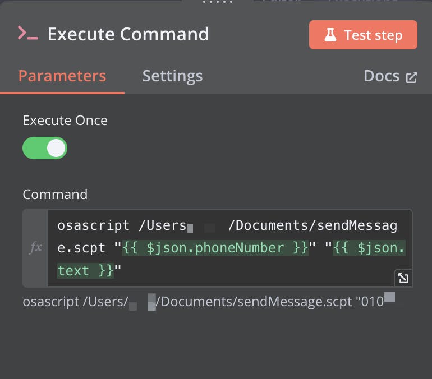Click the /Documents/sendMessag path text in command
The height and width of the screenshot is (379, 432).
coord(312,226)
